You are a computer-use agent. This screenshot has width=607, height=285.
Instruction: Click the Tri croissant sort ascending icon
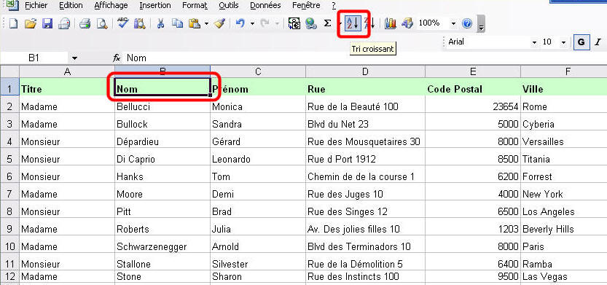click(x=353, y=23)
